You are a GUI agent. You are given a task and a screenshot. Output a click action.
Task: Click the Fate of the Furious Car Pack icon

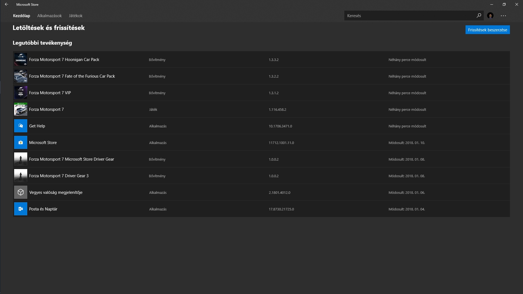pyautogui.click(x=21, y=76)
